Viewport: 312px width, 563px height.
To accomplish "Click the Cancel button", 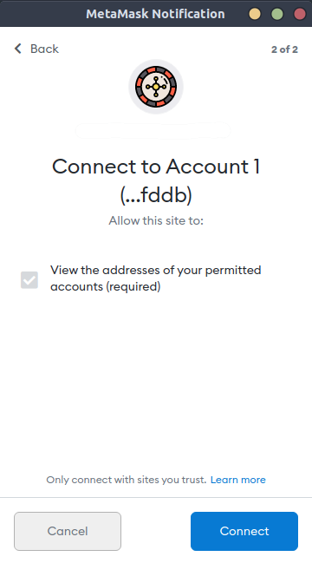I will point(68,531).
